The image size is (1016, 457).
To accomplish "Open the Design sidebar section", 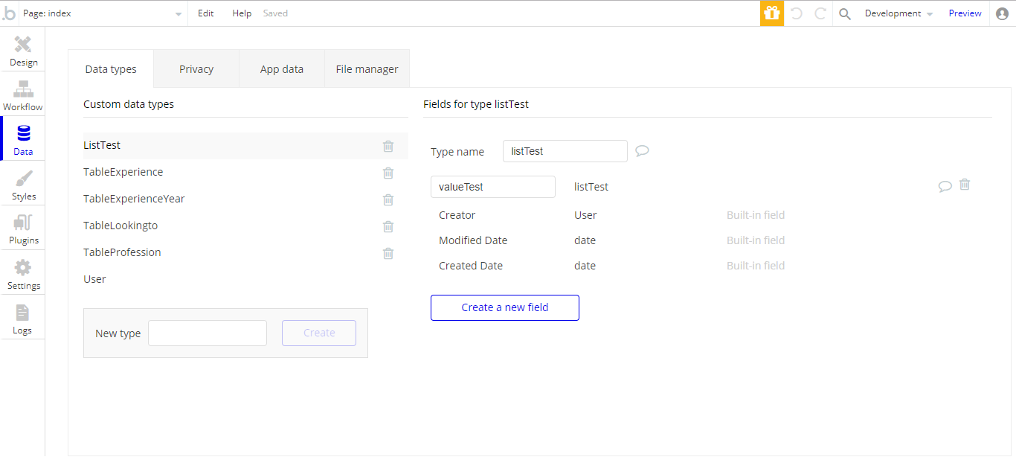I will click(x=23, y=51).
